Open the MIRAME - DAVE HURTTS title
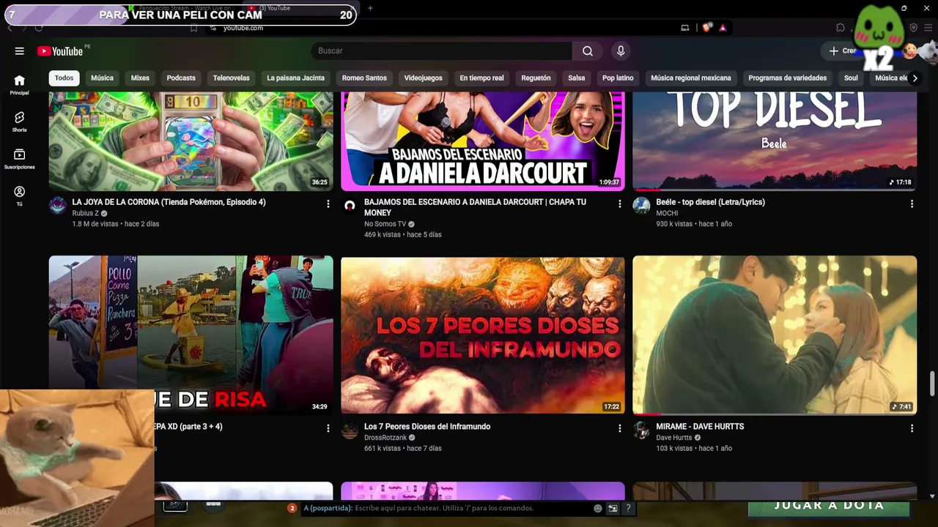This screenshot has width=938, height=527. (x=700, y=427)
